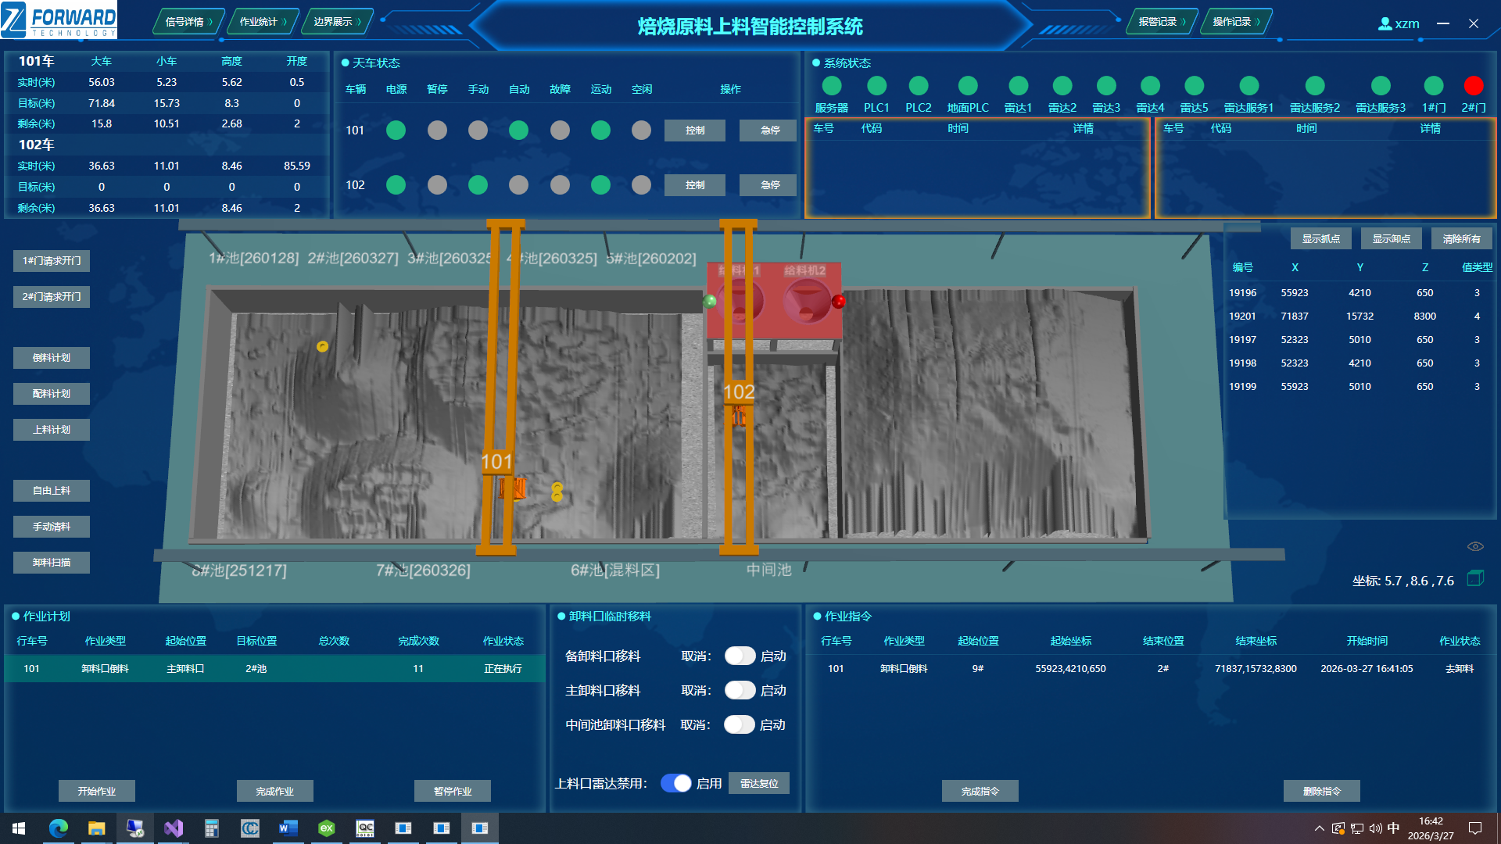Image resolution: width=1501 pixels, height=844 pixels.
Task: Toggle the 主卸料口移料 switch
Action: [x=740, y=690]
